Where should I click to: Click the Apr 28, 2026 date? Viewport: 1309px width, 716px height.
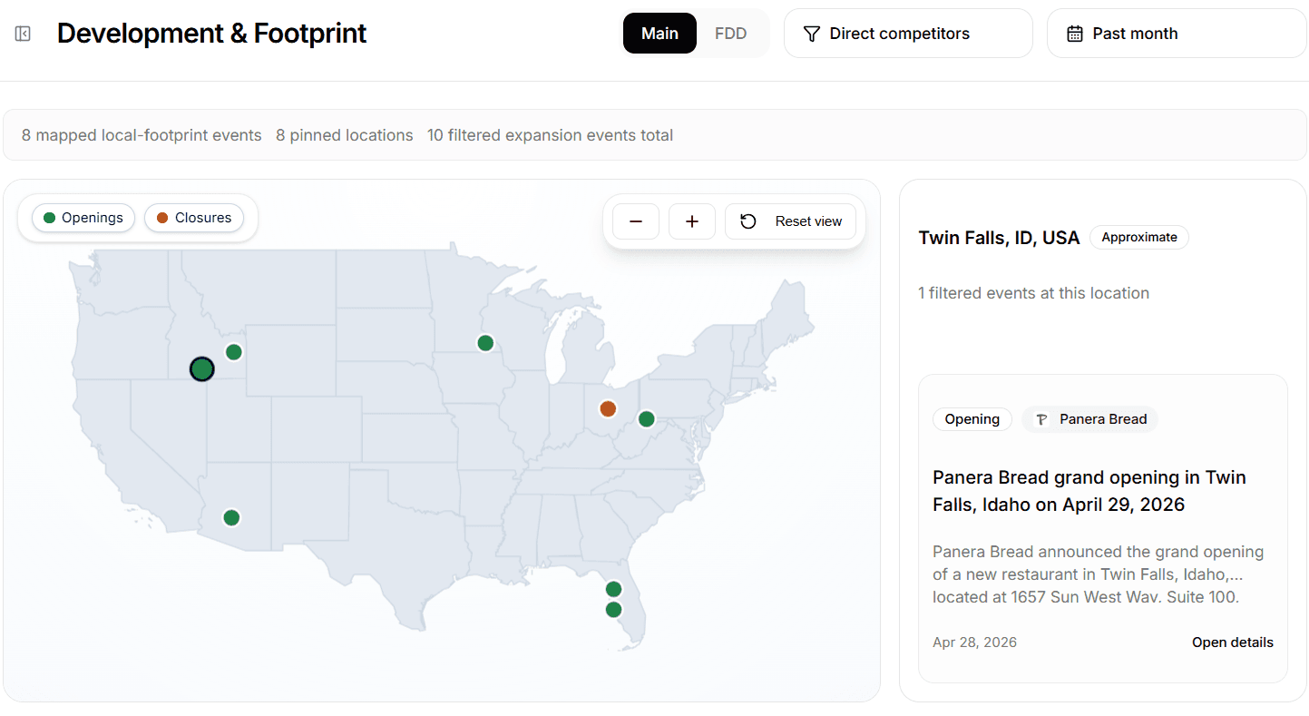(975, 642)
